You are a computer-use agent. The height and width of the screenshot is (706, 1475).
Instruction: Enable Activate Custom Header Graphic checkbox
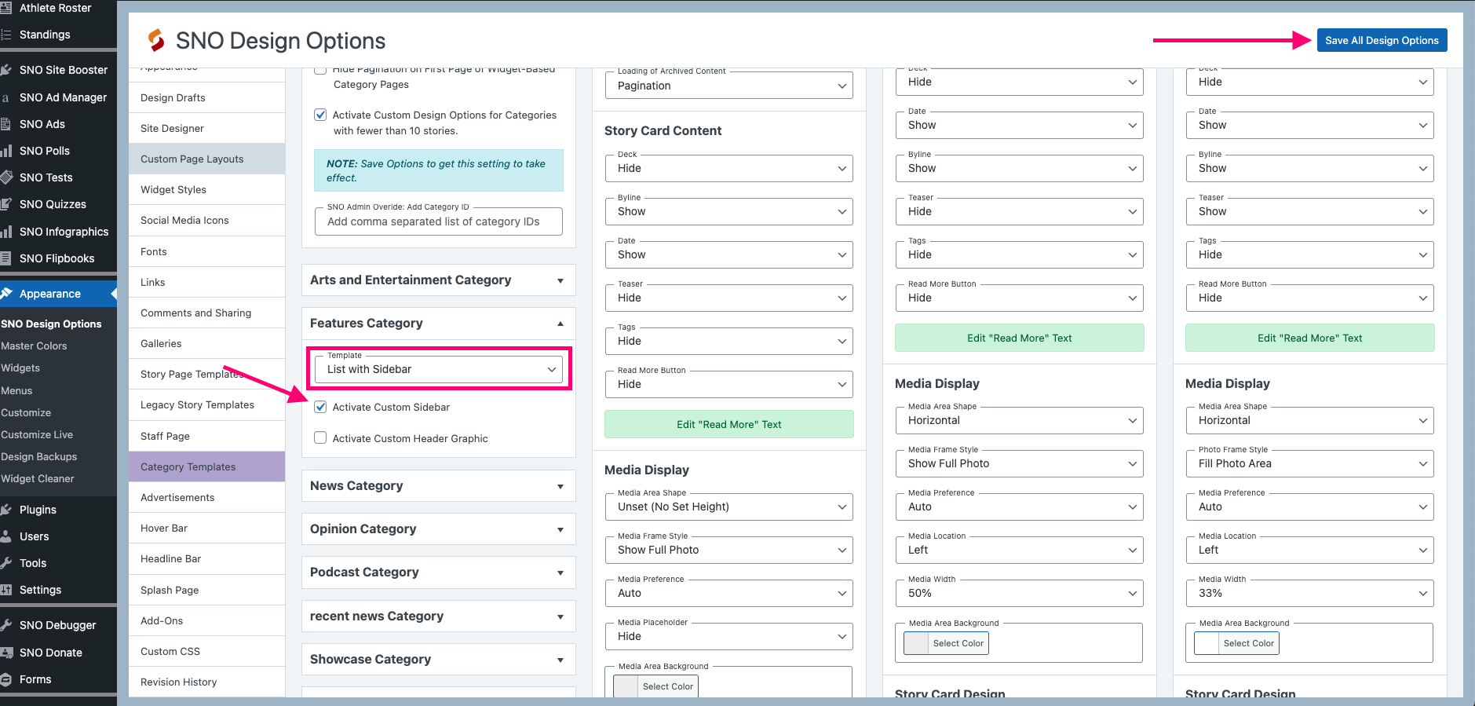(320, 438)
